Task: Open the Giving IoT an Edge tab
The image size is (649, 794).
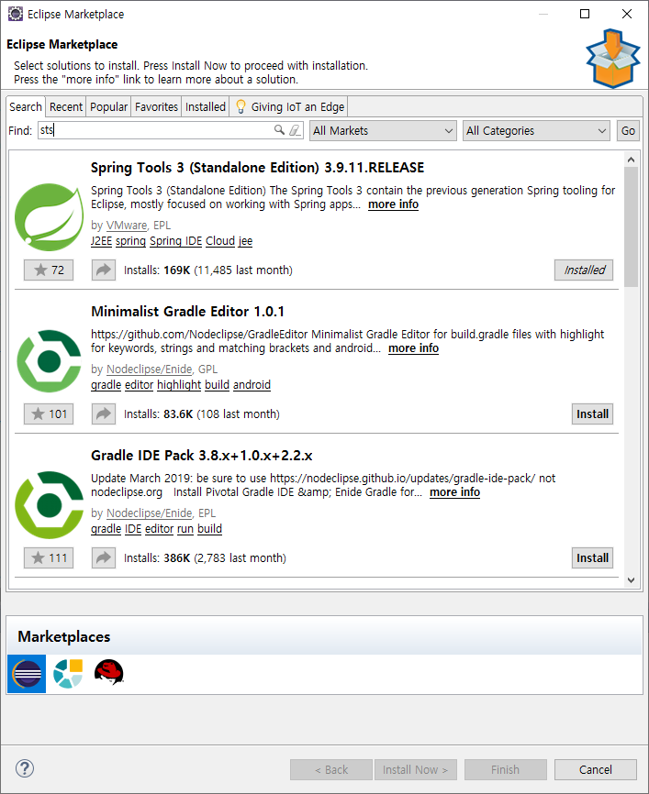Action: tap(289, 107)
